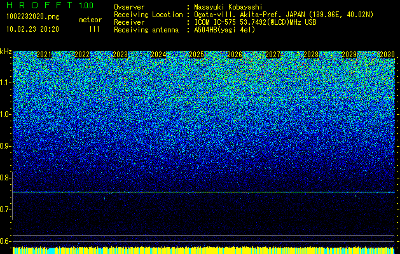The image size is (400, 254).
Task: Click the 2022 time marker
Action: [x=82, y=55]
